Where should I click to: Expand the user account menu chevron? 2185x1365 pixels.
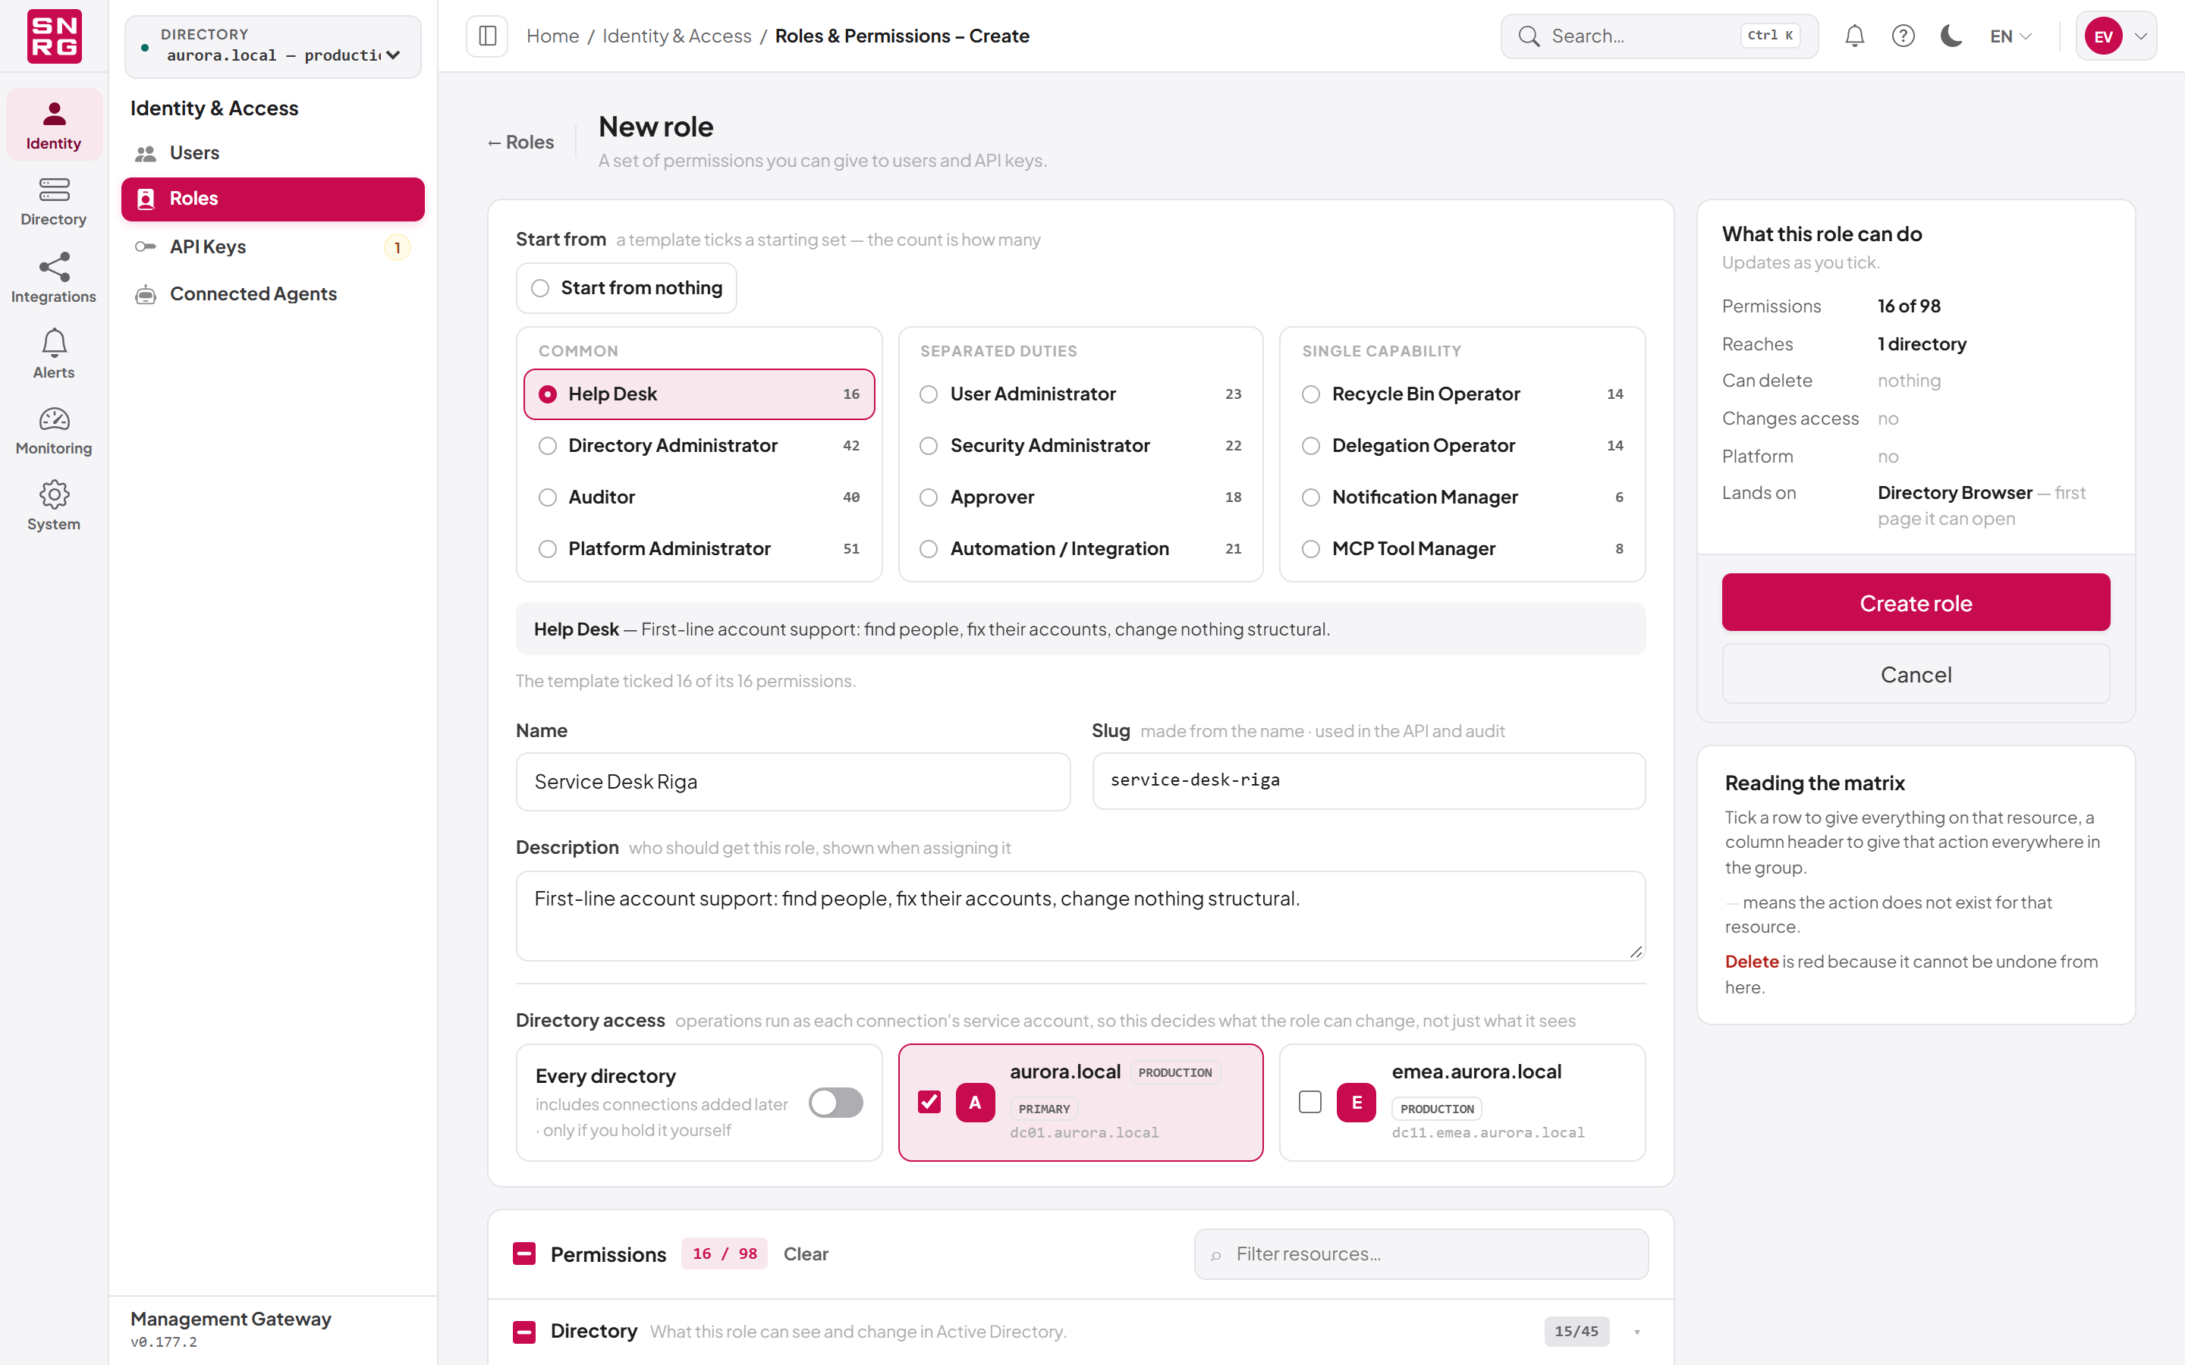coord(2141,36)
